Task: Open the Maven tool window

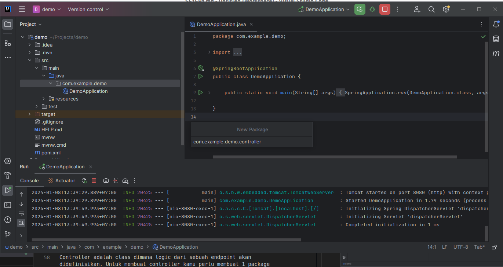Action: click(496, 54)
